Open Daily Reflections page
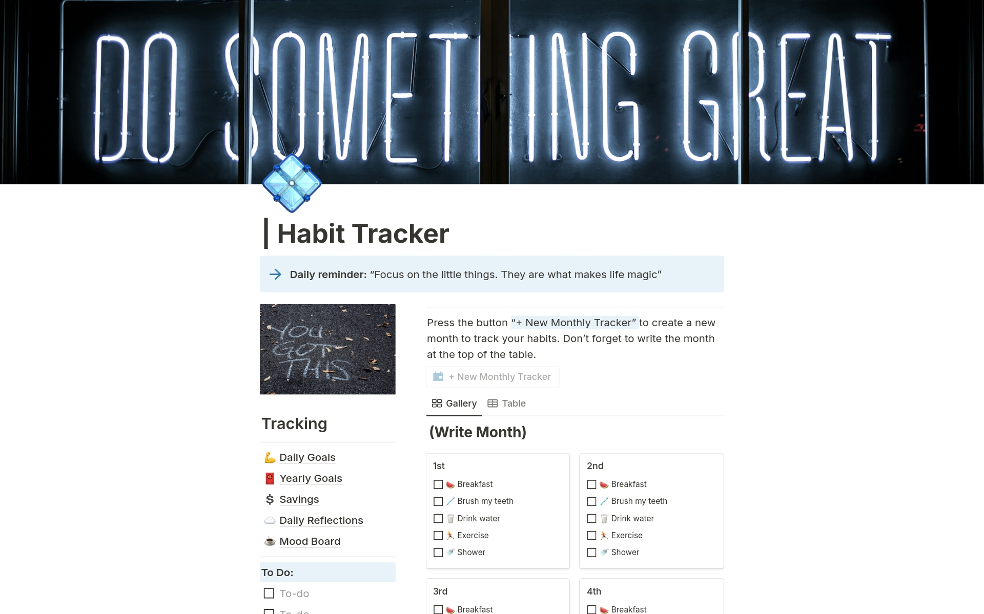 (322, 520)
